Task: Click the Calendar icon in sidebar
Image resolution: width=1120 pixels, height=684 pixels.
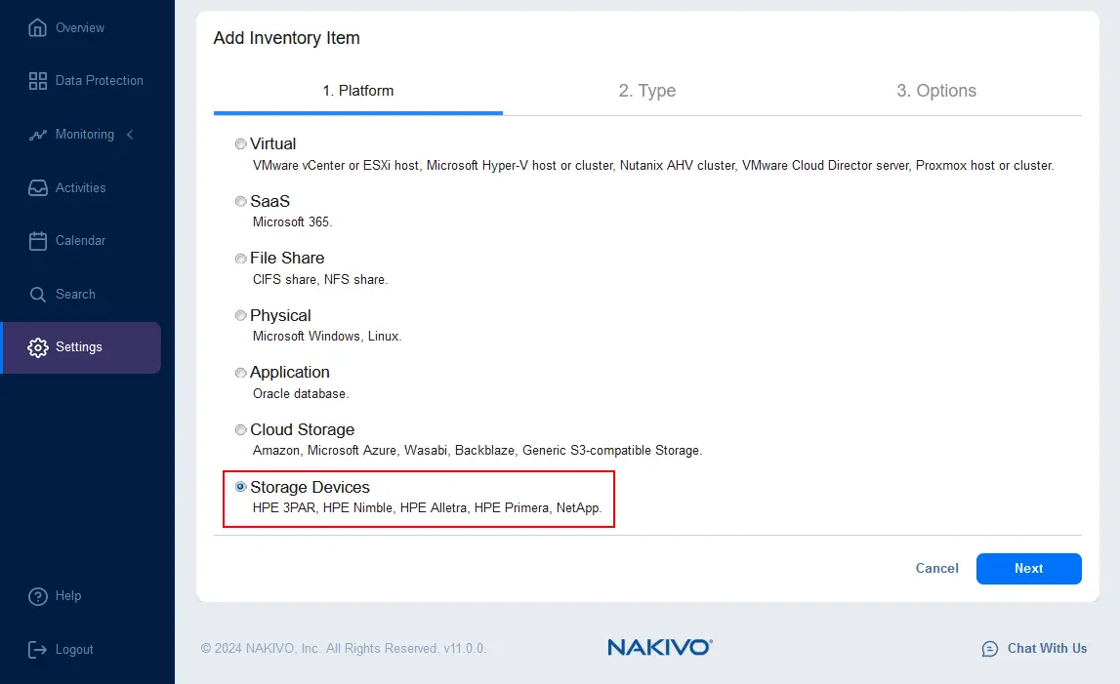Action: 37,241
